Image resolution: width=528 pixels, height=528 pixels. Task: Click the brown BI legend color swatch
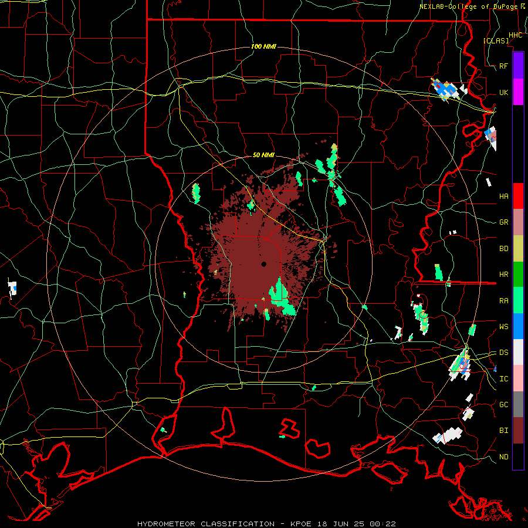pyautogui.click(x=518, y=431)
